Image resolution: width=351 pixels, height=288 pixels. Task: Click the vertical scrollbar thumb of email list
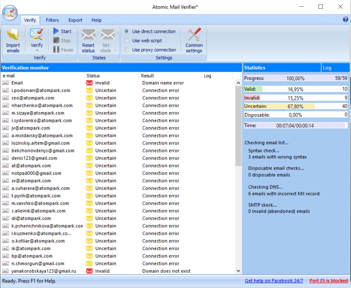238,126
